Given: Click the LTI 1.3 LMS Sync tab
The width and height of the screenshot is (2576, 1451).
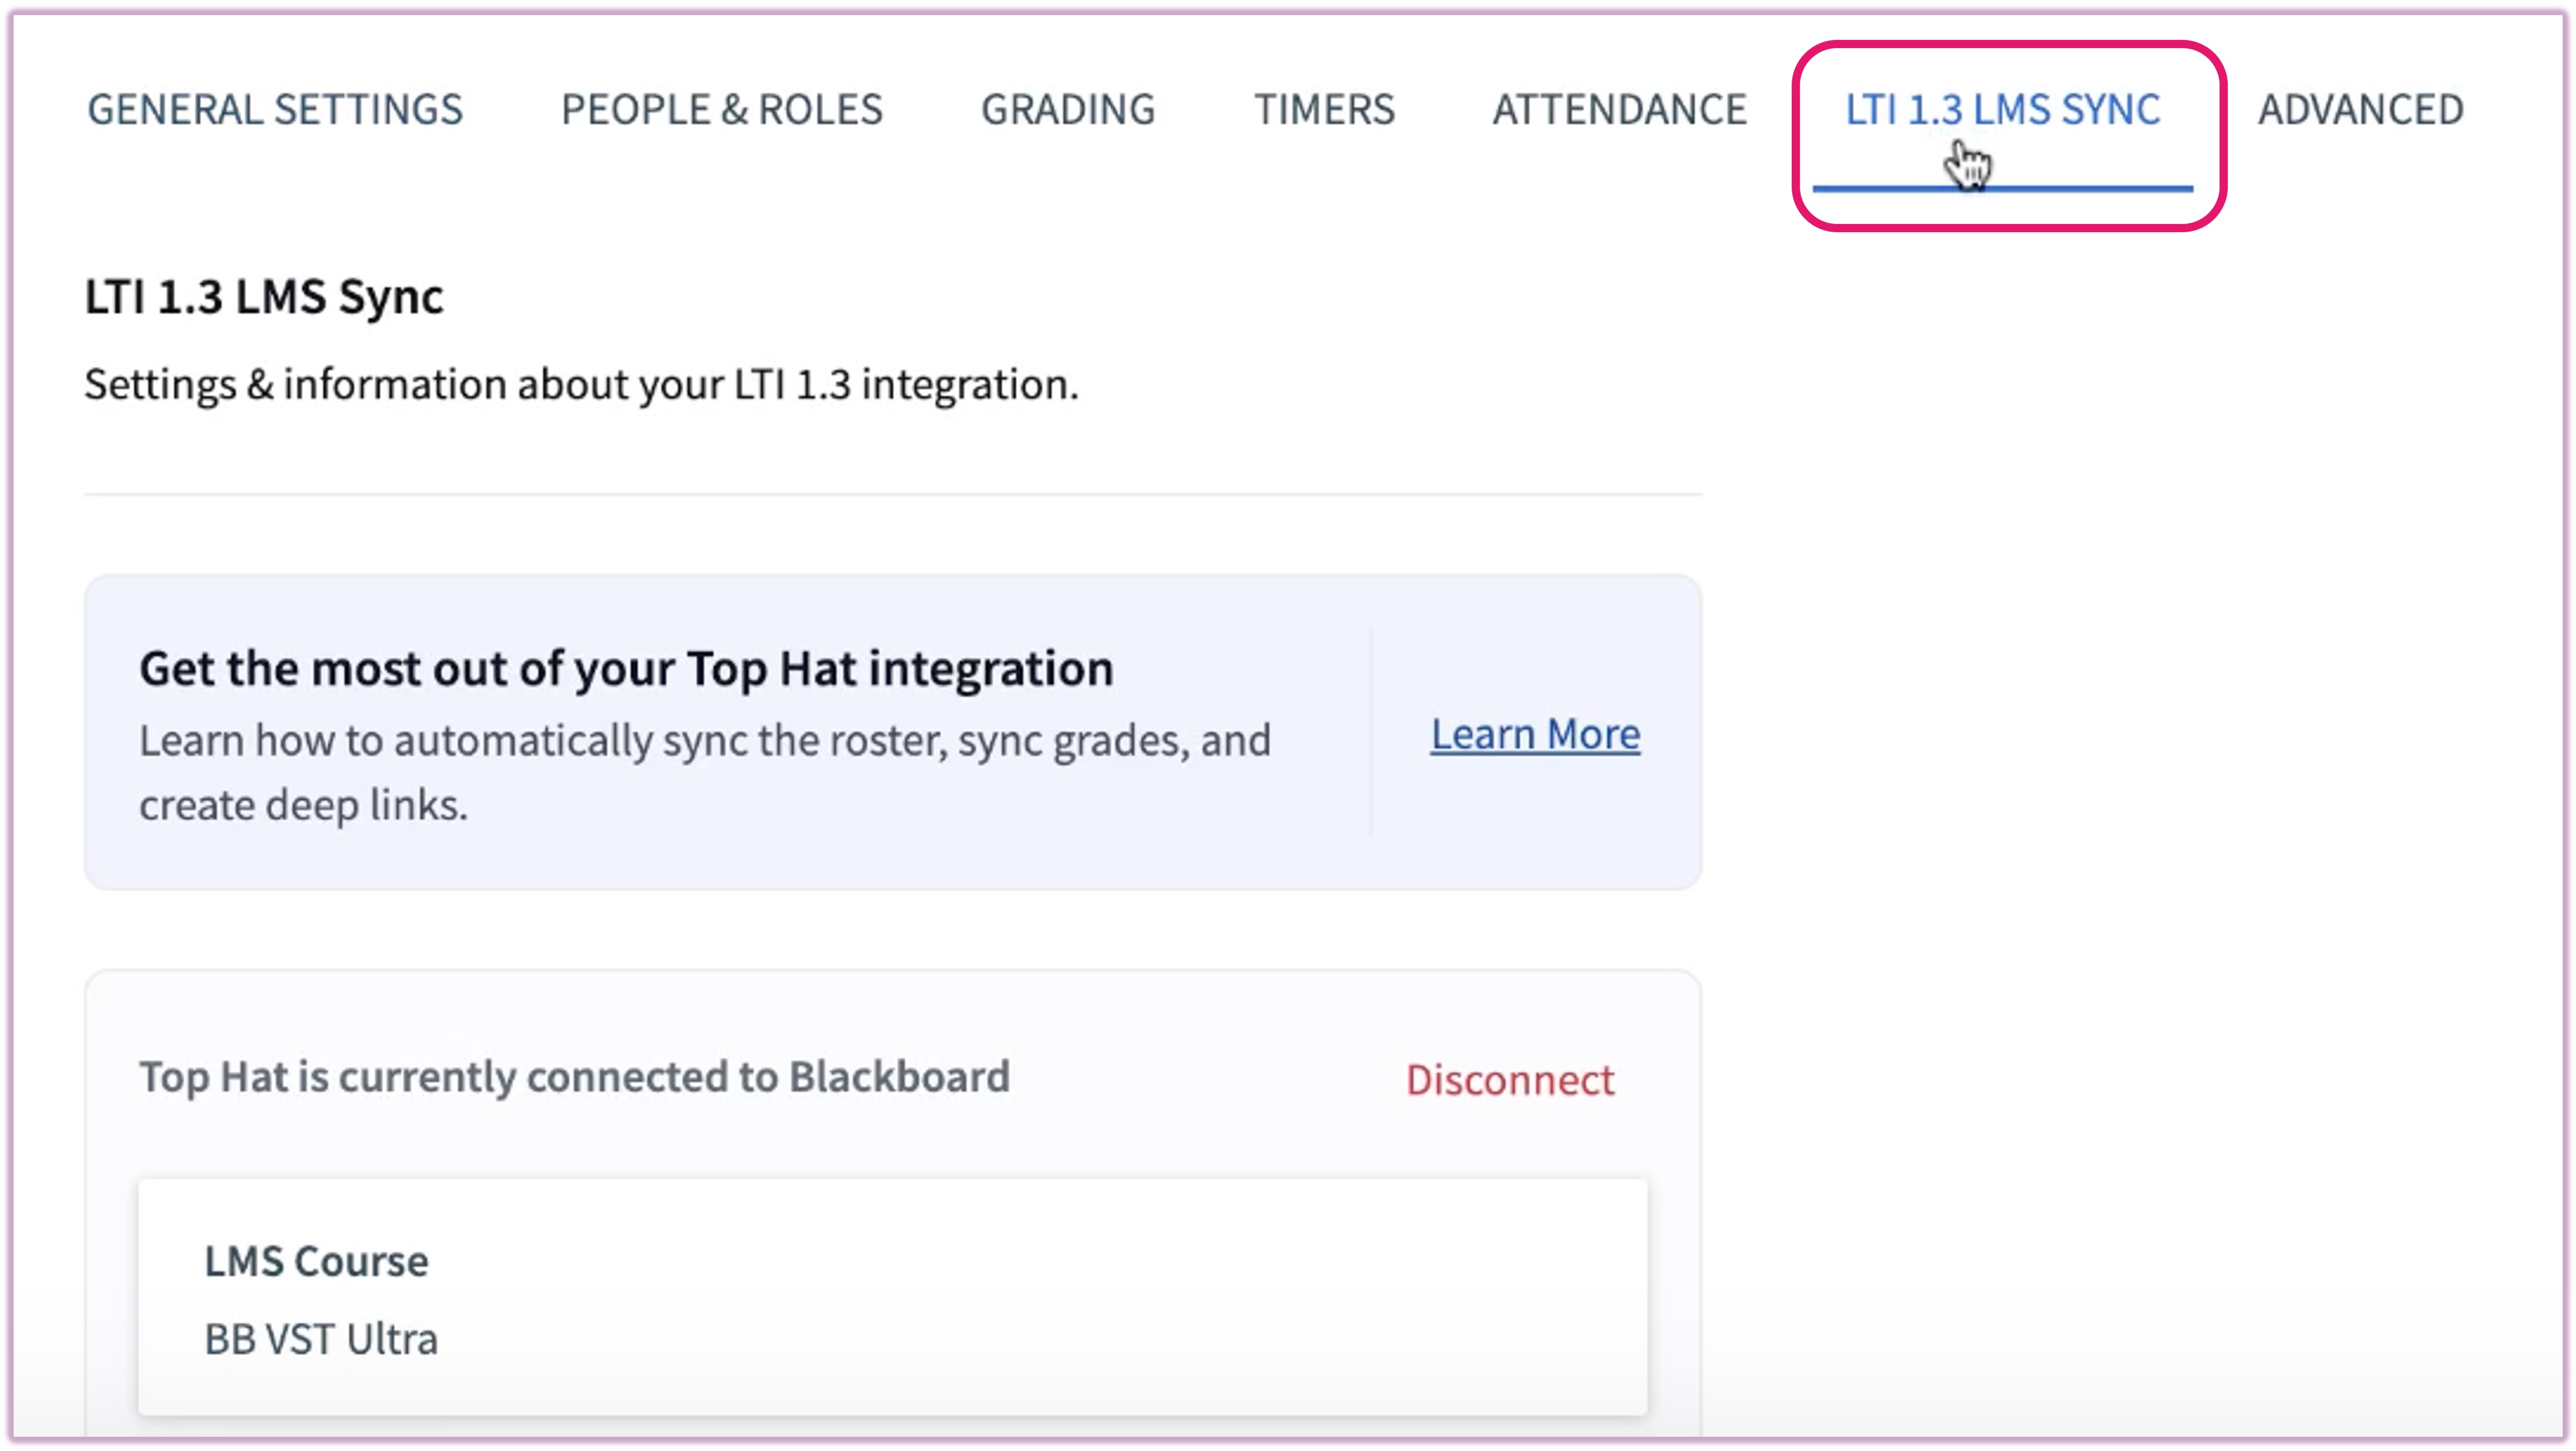Looking at the screenshot, I should click(2002, 109).
